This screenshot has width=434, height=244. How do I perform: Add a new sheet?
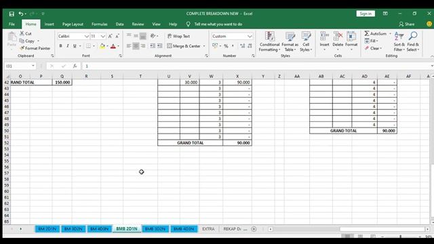(x=254, y=229)
